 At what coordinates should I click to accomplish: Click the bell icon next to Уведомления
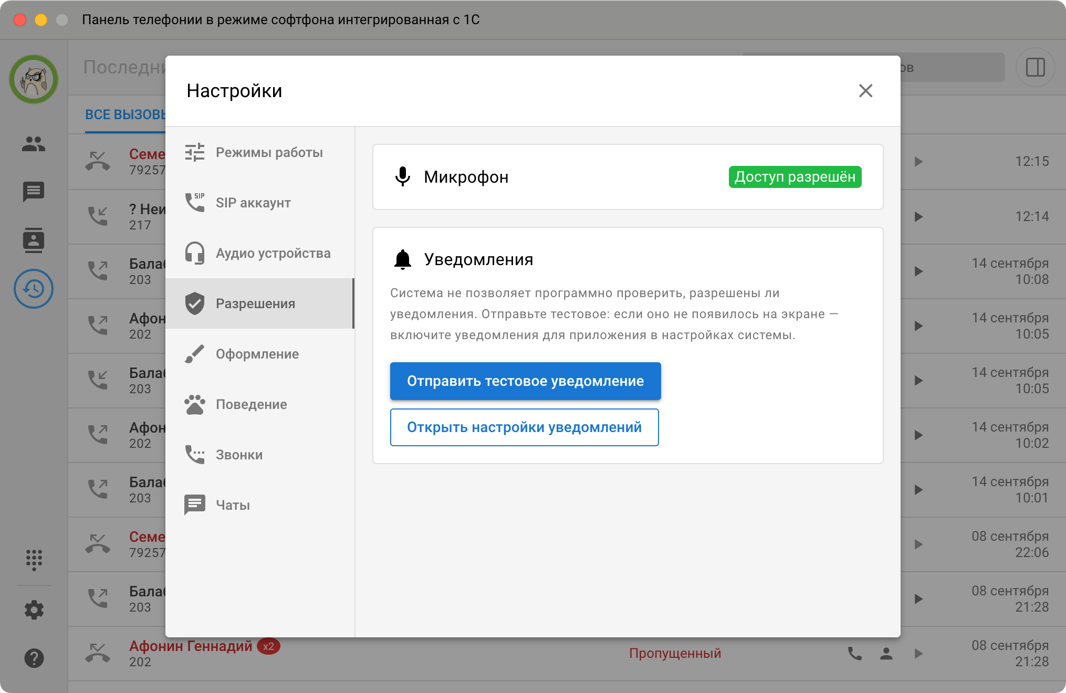pos(403,259)
